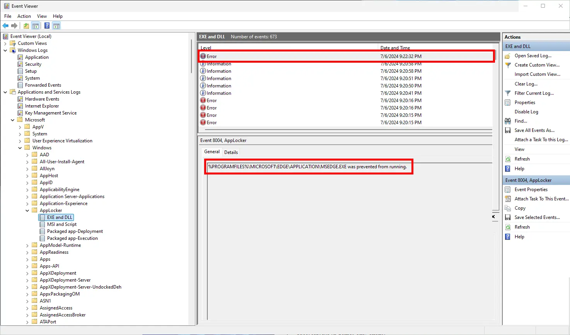Select the MSI and Script log
Viewport: 570px width, 335px height.
[62, 224]
